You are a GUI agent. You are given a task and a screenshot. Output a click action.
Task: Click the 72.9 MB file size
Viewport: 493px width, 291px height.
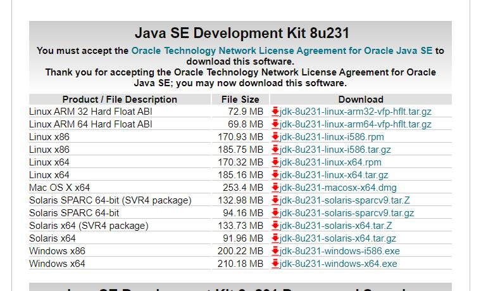point(246,112)
